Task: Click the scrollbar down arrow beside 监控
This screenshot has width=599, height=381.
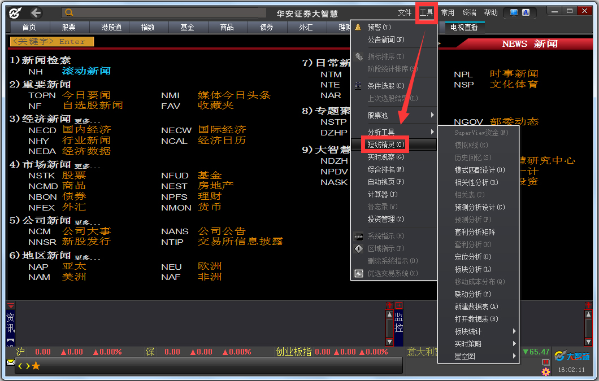Action: click(389, 341)
